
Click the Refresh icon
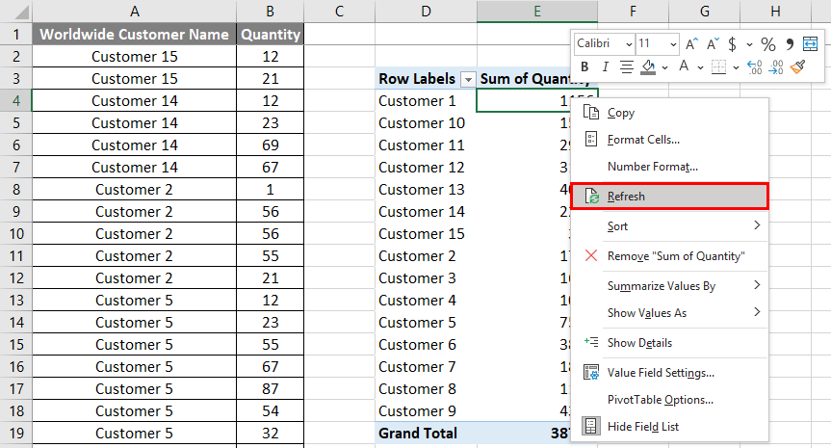(x=591, y=197)
